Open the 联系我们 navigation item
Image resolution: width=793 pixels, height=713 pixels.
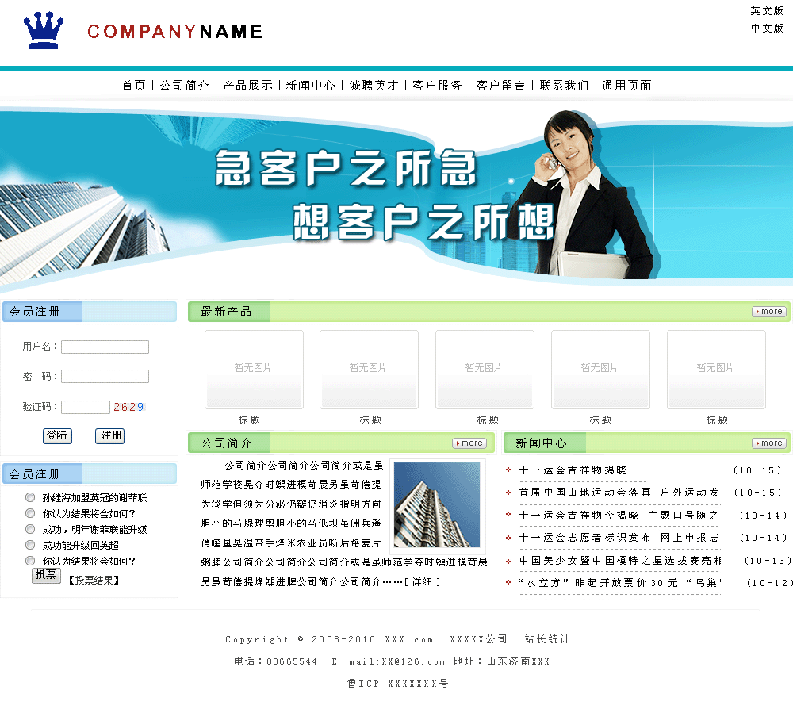tap(564, 86)
